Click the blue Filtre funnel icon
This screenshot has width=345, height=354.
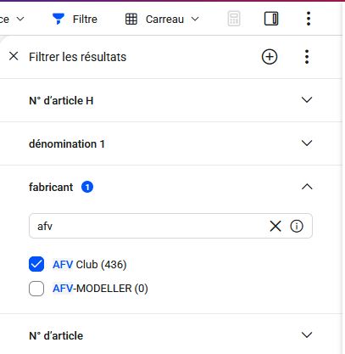(x=58, y=19)
